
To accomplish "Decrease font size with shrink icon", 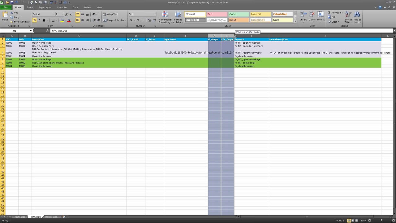I will pos(71,14).
